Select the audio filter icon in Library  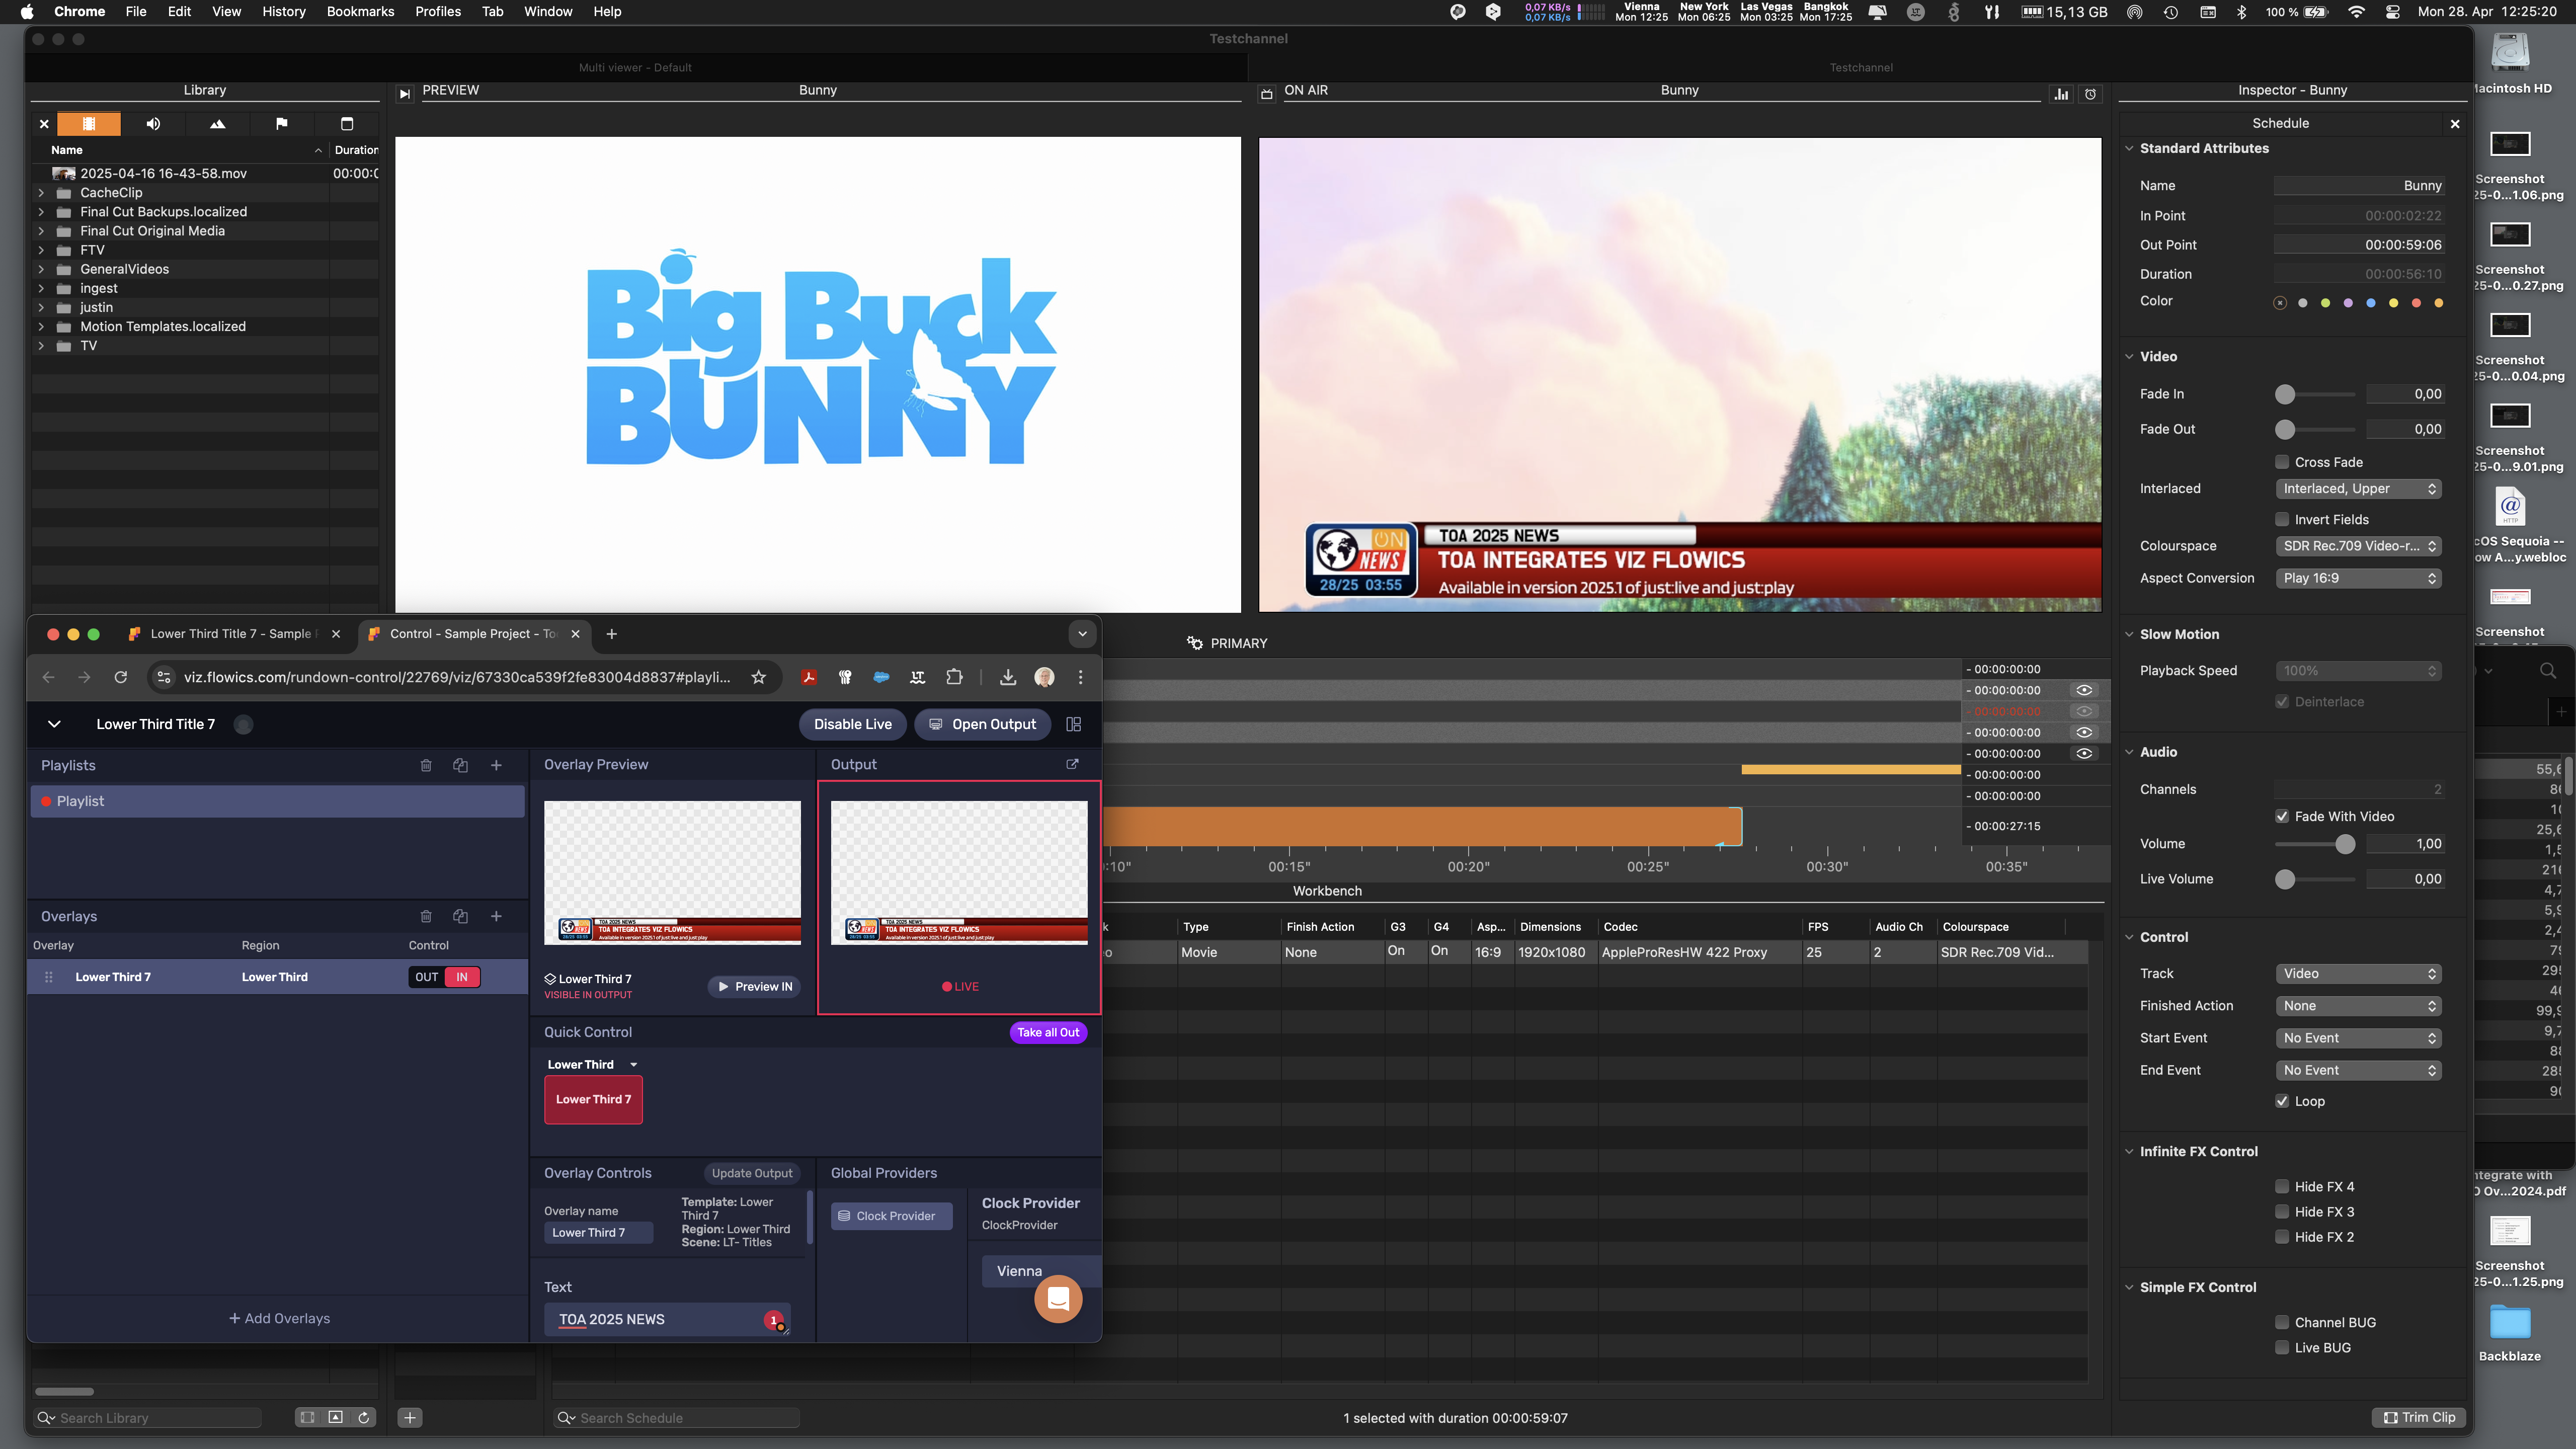tap(153, 124)
